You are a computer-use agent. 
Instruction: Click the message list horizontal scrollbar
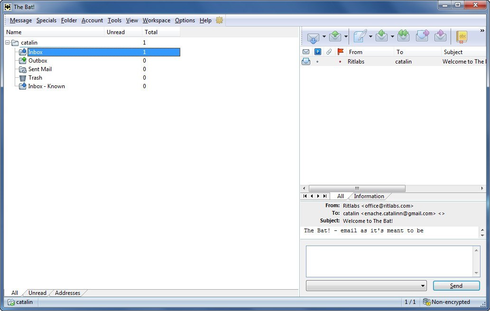357,188
